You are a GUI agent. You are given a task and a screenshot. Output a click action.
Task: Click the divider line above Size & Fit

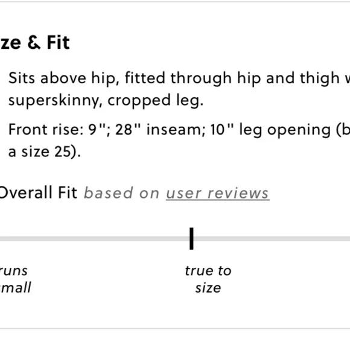pos(175,2)
